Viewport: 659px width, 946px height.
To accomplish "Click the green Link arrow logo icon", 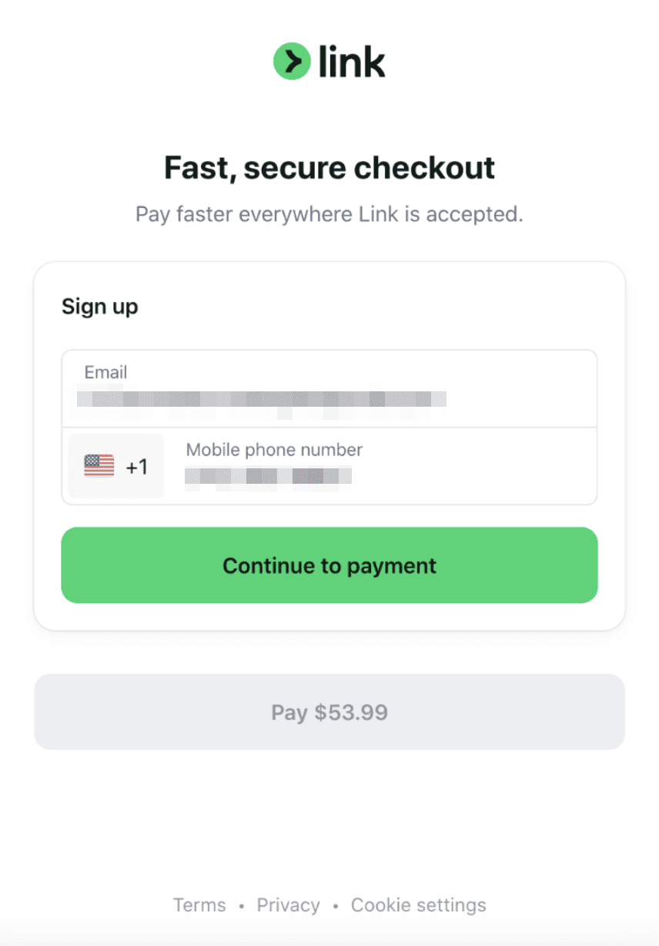I will coord(292,61).
